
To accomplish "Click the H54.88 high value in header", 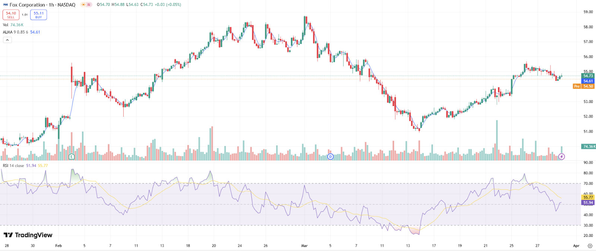I will click(x=118, y=5).
